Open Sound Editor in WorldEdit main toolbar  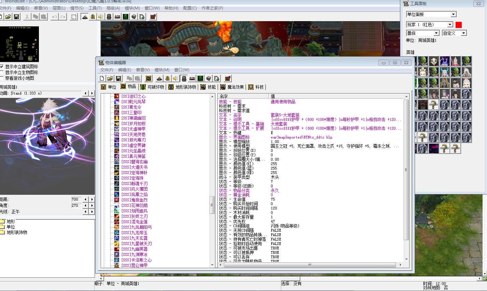pyautogui.click(x=101, y=16)
